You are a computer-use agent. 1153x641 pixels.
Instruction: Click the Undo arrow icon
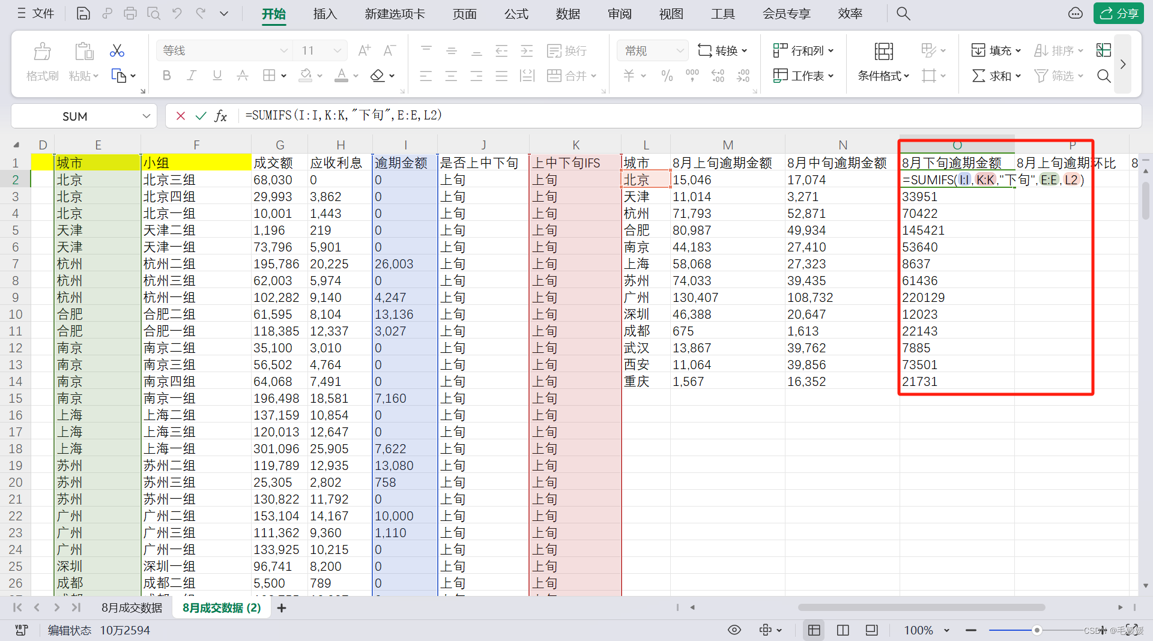tap(177, 13)
